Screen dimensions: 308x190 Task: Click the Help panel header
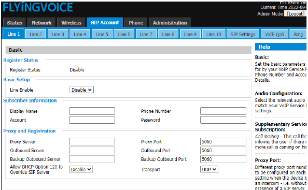(281, 47)
